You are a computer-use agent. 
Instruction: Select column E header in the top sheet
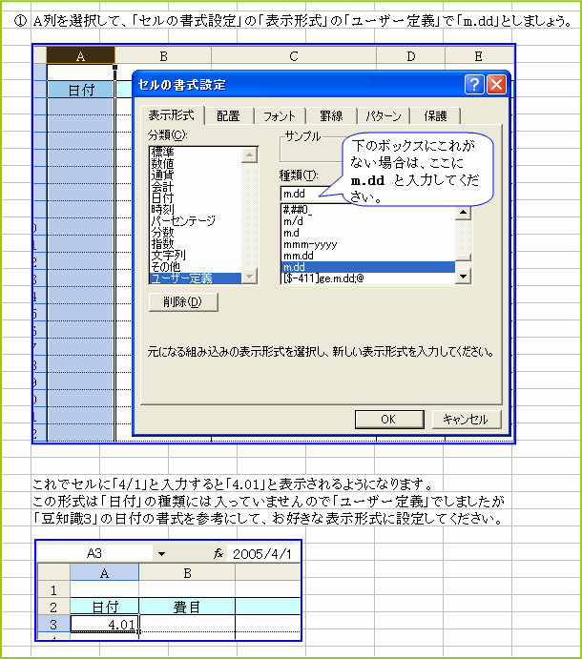(x=479, y=55)
